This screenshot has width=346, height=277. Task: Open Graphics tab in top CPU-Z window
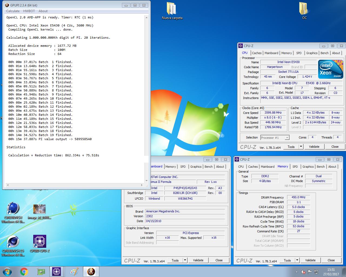(312, 53)
